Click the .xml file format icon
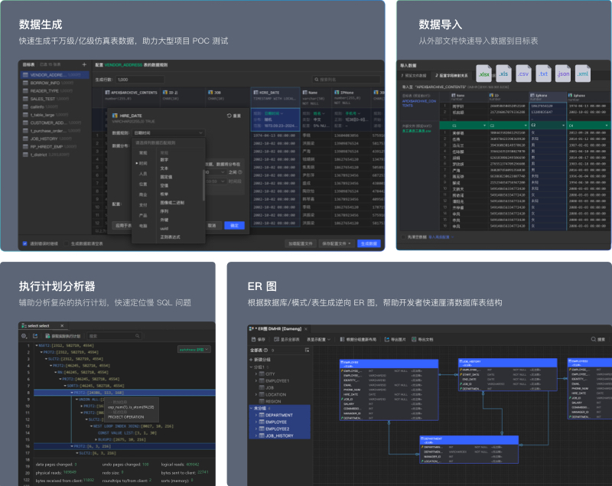The height and width of the screenshot is (486, 612). (583, 73)
